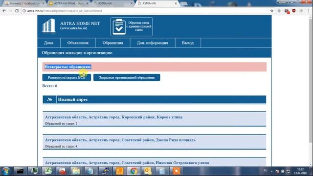Viewport: 313px width, 176px height.
Task: Click the Выход menu item
Action: [x=188, y=43]
